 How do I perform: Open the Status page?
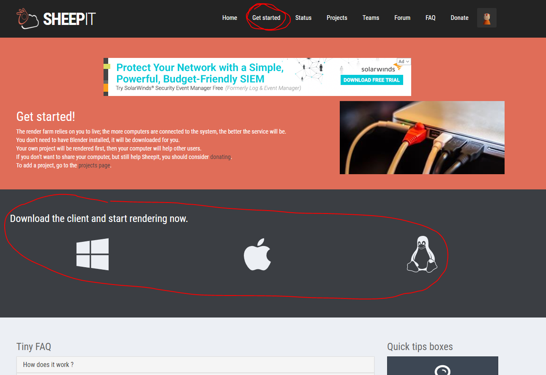click(303, 18)
